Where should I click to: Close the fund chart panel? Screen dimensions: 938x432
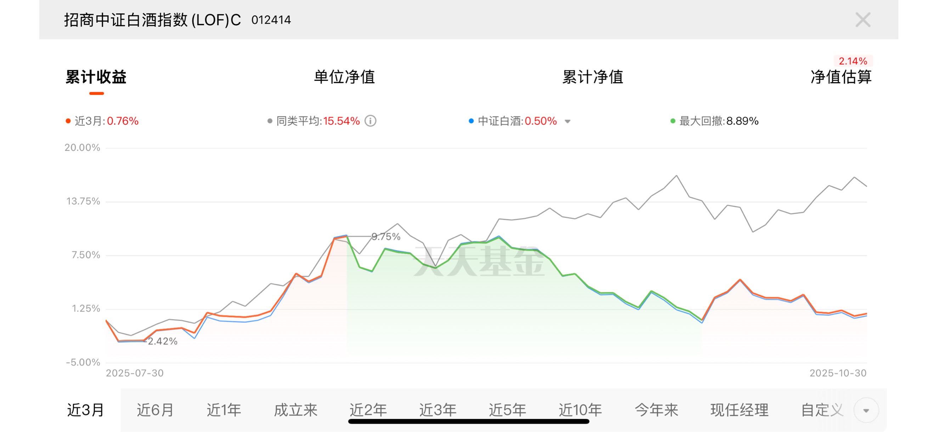click(x=862, y=20)
